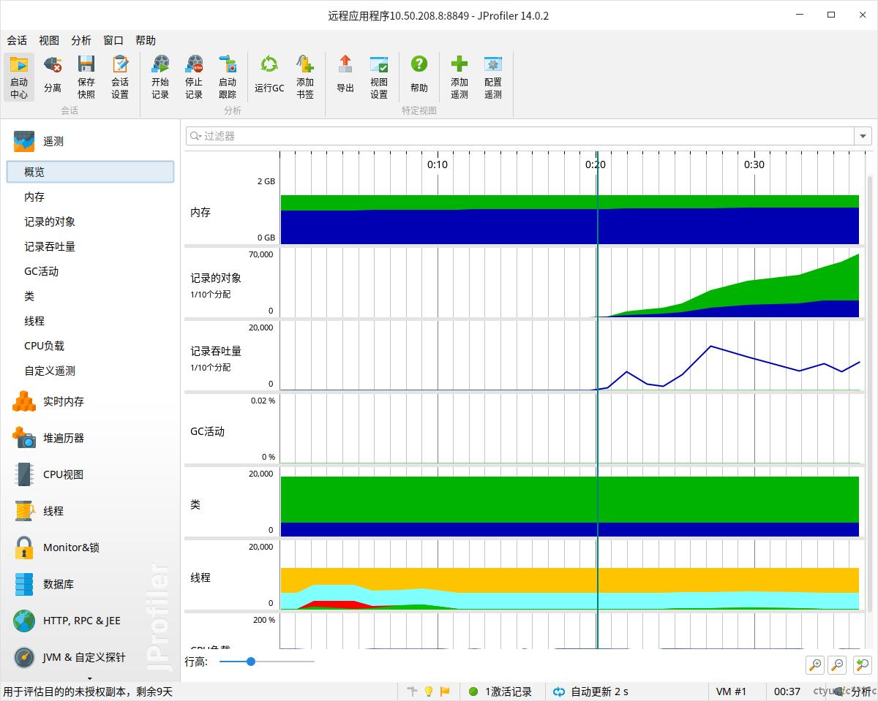Open the JVM & 自定义探针 section
The image size is (878, 701).
[90, 657]
